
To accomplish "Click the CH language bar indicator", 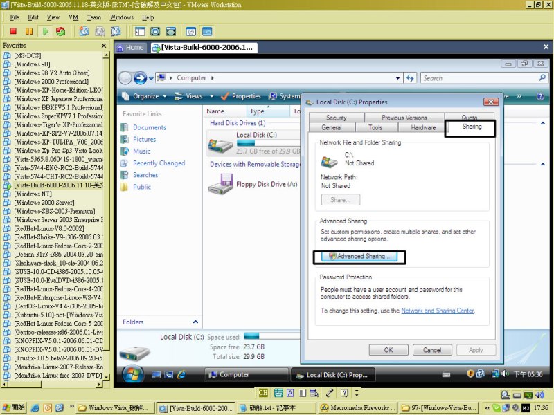I will point(263,393).
